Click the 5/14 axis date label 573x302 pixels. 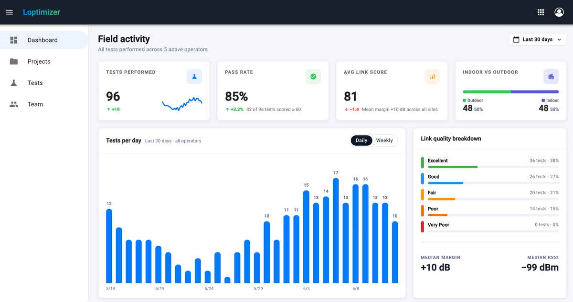pyautogui.click(x=110, y=289)
